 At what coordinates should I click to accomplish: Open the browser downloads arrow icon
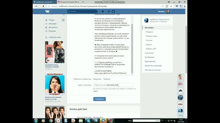pyautogui.click(x=185, y=6)
